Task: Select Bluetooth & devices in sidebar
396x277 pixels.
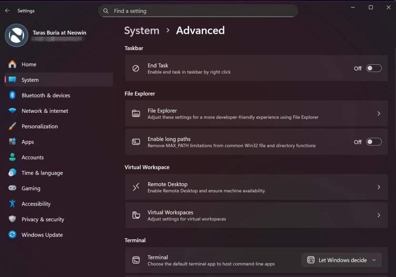Action: (59, 95)
